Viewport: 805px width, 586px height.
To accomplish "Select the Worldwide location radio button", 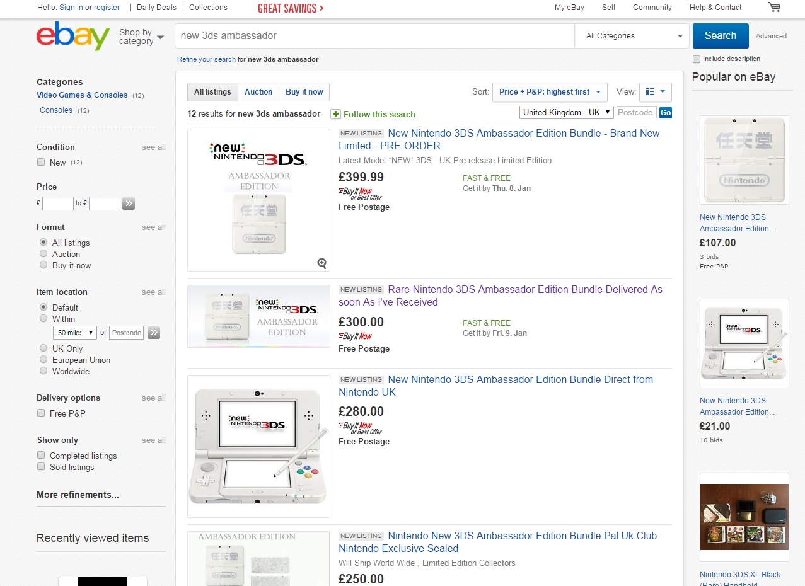I will (x=43, y=371).
